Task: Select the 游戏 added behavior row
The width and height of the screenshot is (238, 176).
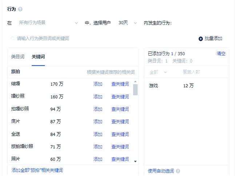Action: [x=186, y=86]
